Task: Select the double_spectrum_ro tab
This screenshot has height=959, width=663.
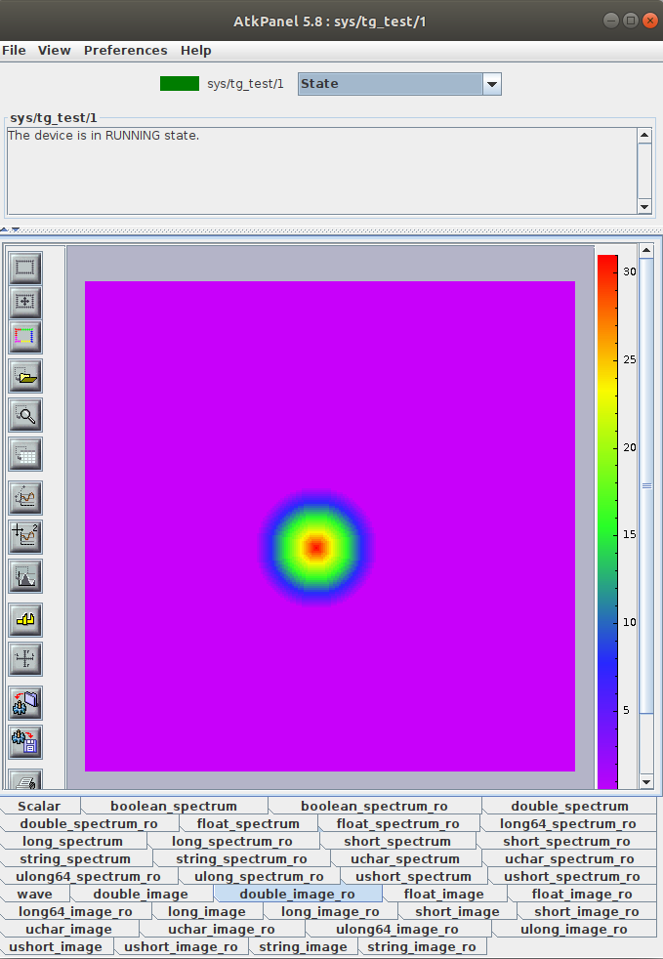Action: [89, 824]
